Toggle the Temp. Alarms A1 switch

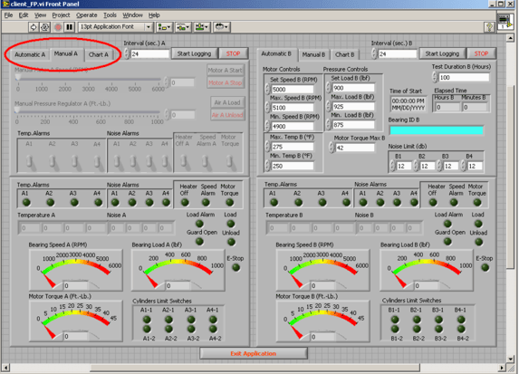click(29, 161)
